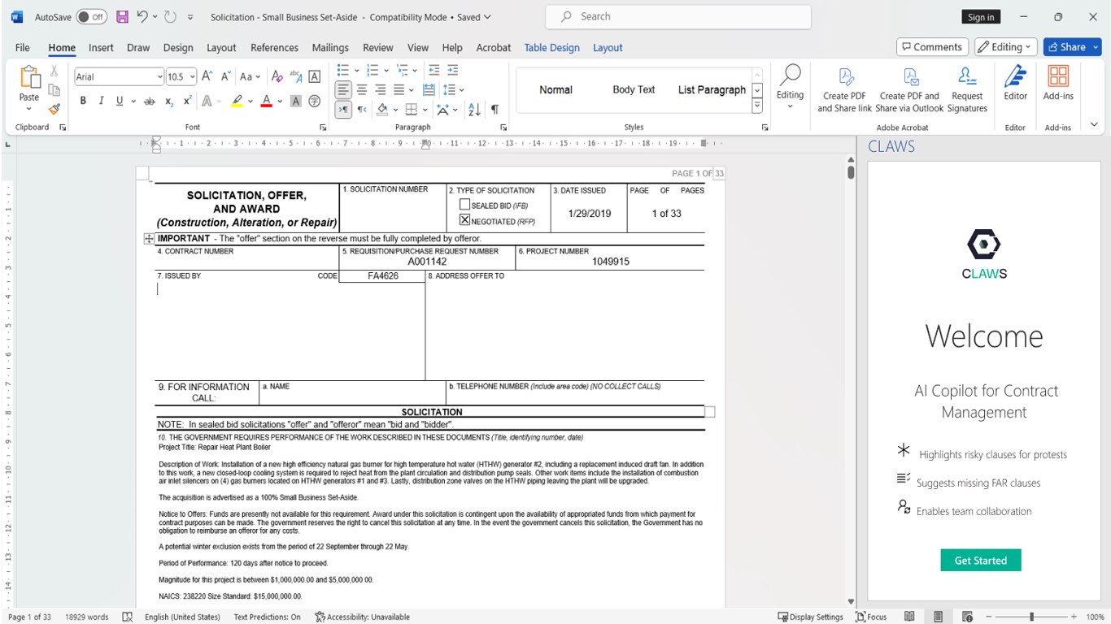1111x624 pixels.
Task: Open the font name dropdown
Action: [159, 77]
